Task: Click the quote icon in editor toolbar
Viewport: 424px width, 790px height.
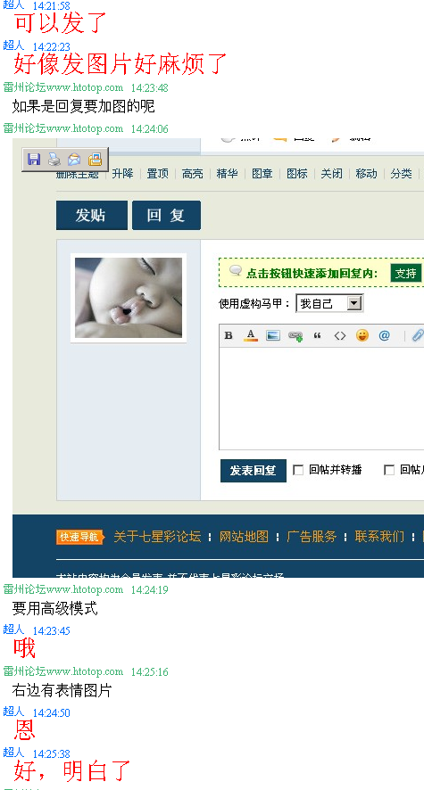Action: [x=317, y=335]
